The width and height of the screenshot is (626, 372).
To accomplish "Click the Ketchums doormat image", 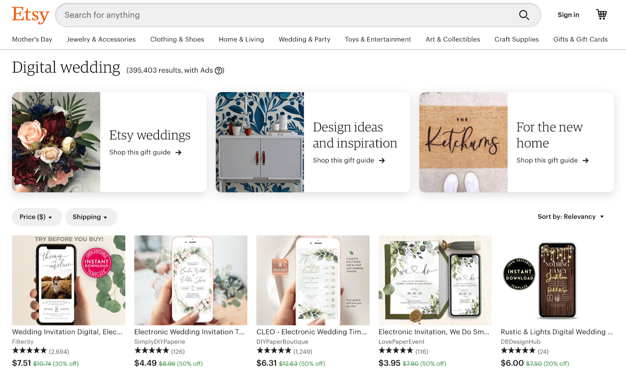I will click(x=464, y=142).
